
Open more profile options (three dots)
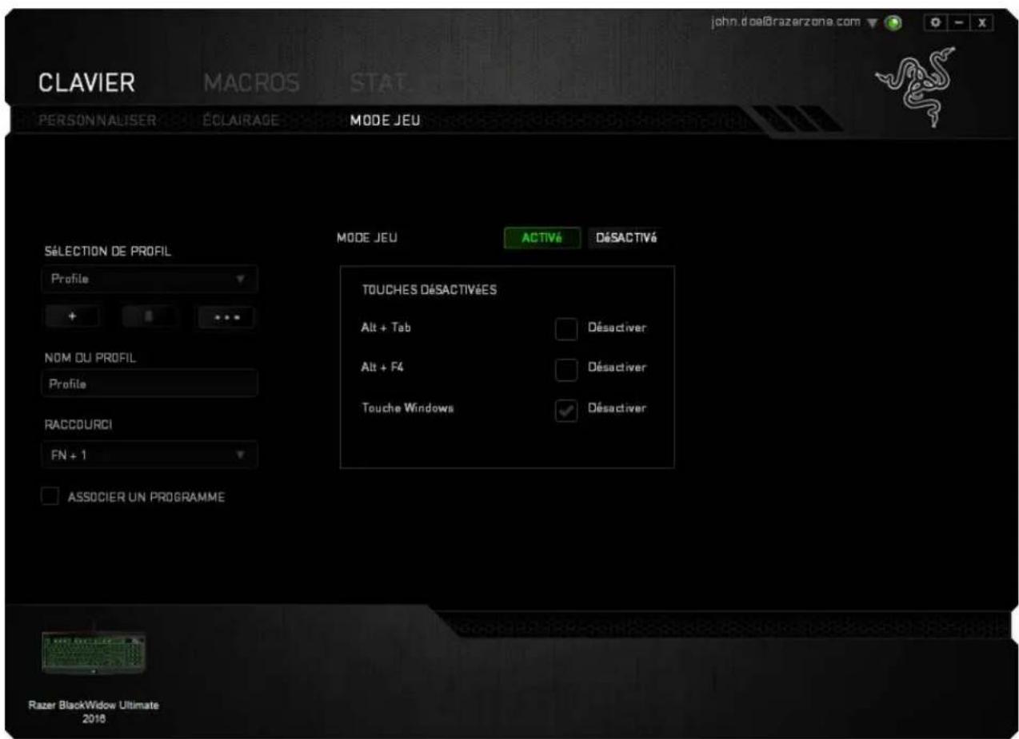pos(226,317)
